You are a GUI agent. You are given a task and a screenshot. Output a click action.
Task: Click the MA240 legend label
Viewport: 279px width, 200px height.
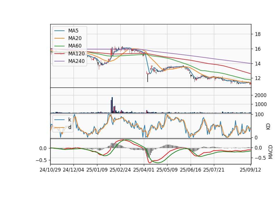(x=76, y=61)
